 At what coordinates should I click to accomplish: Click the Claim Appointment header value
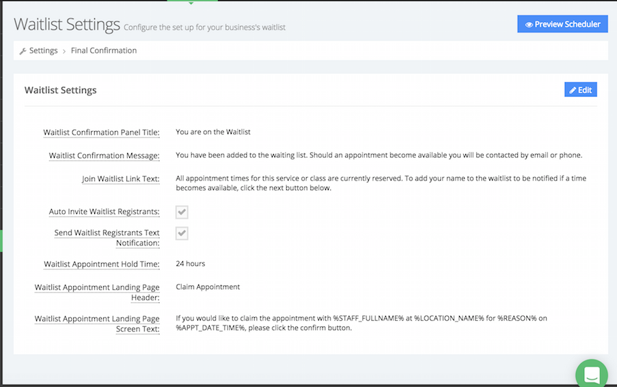coord(208,287)
